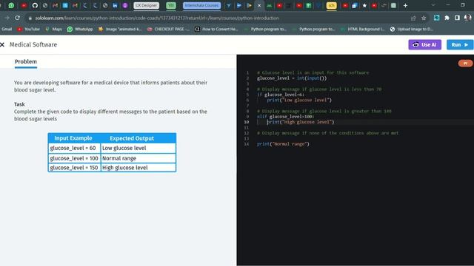Click line number 14 in editor gutter
The height and width of the screenshot is (266, 474).
247,144
